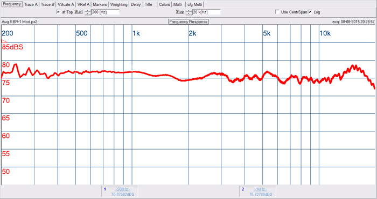Click the 85dBS vertical scale label

[x=12, y=47]
